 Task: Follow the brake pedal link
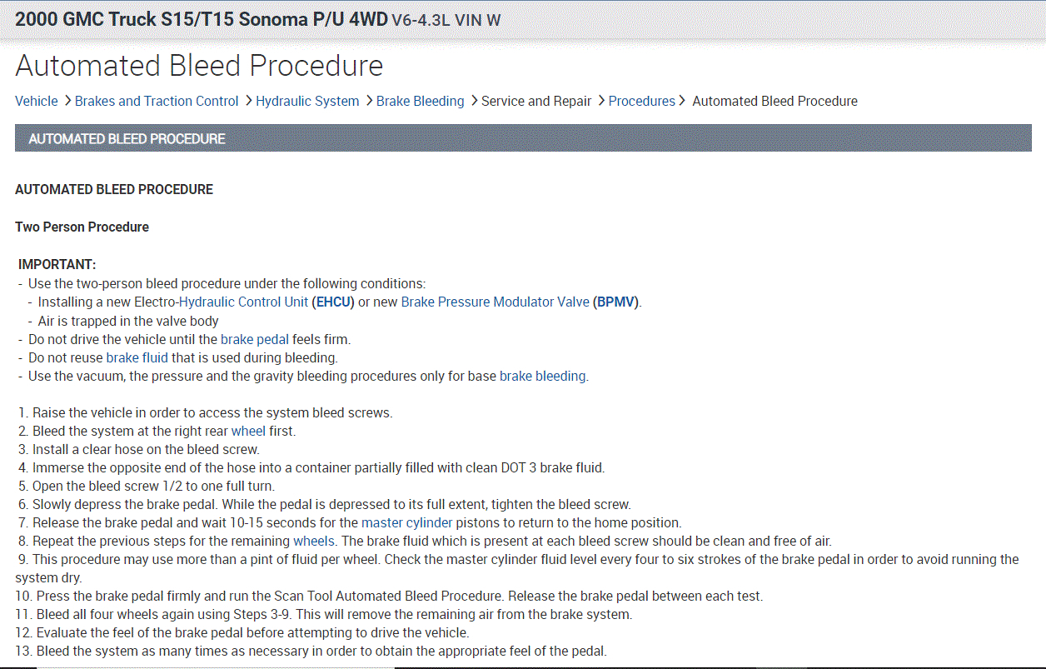point(255,339)
